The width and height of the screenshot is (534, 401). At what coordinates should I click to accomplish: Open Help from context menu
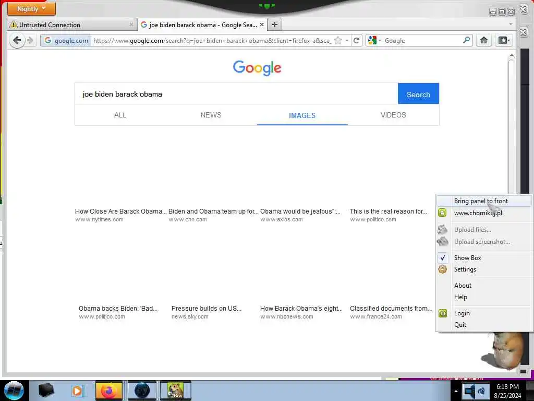coord(484,297)
